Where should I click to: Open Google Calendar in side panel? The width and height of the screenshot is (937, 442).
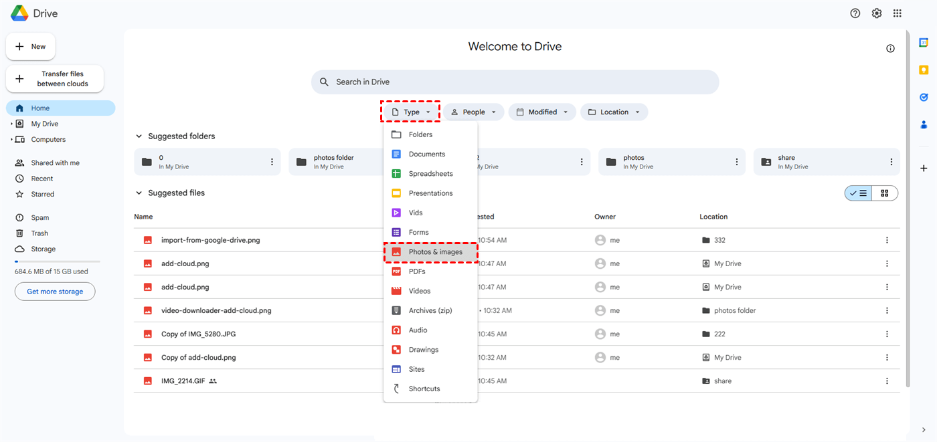click(924, 42)
